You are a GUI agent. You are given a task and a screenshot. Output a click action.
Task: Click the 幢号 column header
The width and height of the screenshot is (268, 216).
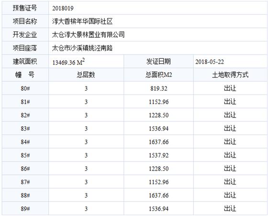pos(25,75)
